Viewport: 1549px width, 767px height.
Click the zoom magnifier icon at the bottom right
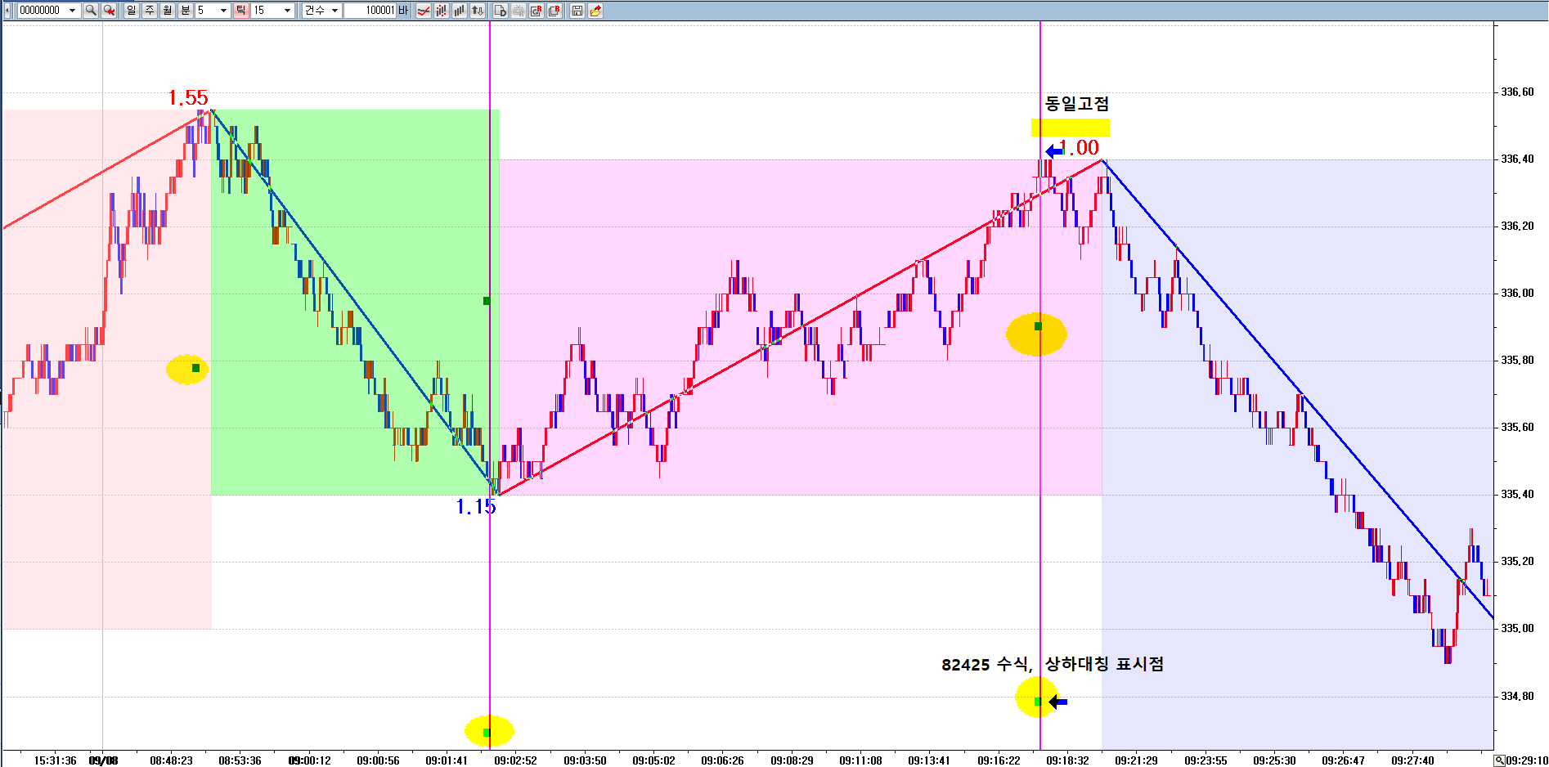point(1499,760)
